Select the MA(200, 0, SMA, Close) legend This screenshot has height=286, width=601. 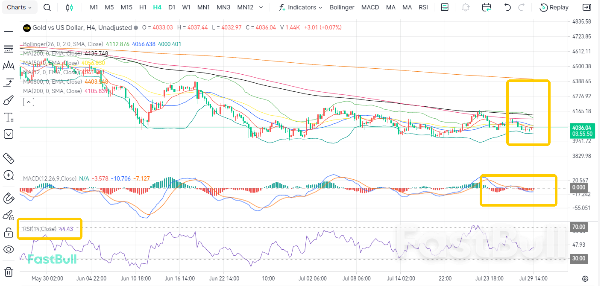click(x=52, y=91)
